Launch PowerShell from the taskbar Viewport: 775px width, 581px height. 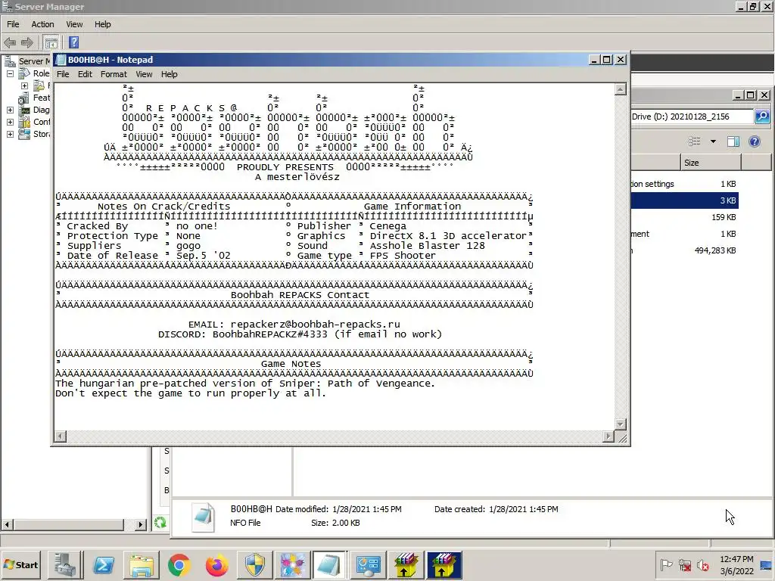pyautogui.click(x=103, y=565)
